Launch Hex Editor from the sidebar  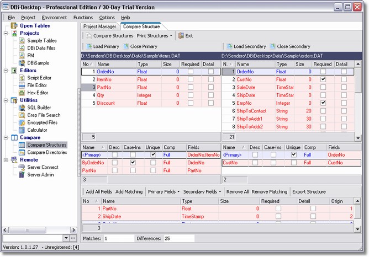pos(23,93)
